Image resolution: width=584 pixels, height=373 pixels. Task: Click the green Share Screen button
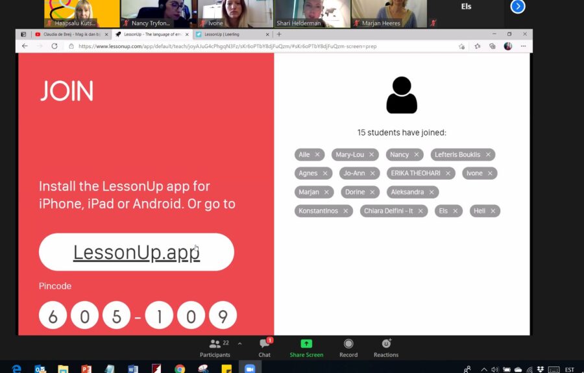(x=306, y=348)
